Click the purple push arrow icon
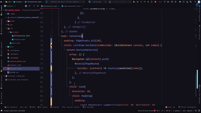This screenshot has height=113, width=201. point(168,2)
